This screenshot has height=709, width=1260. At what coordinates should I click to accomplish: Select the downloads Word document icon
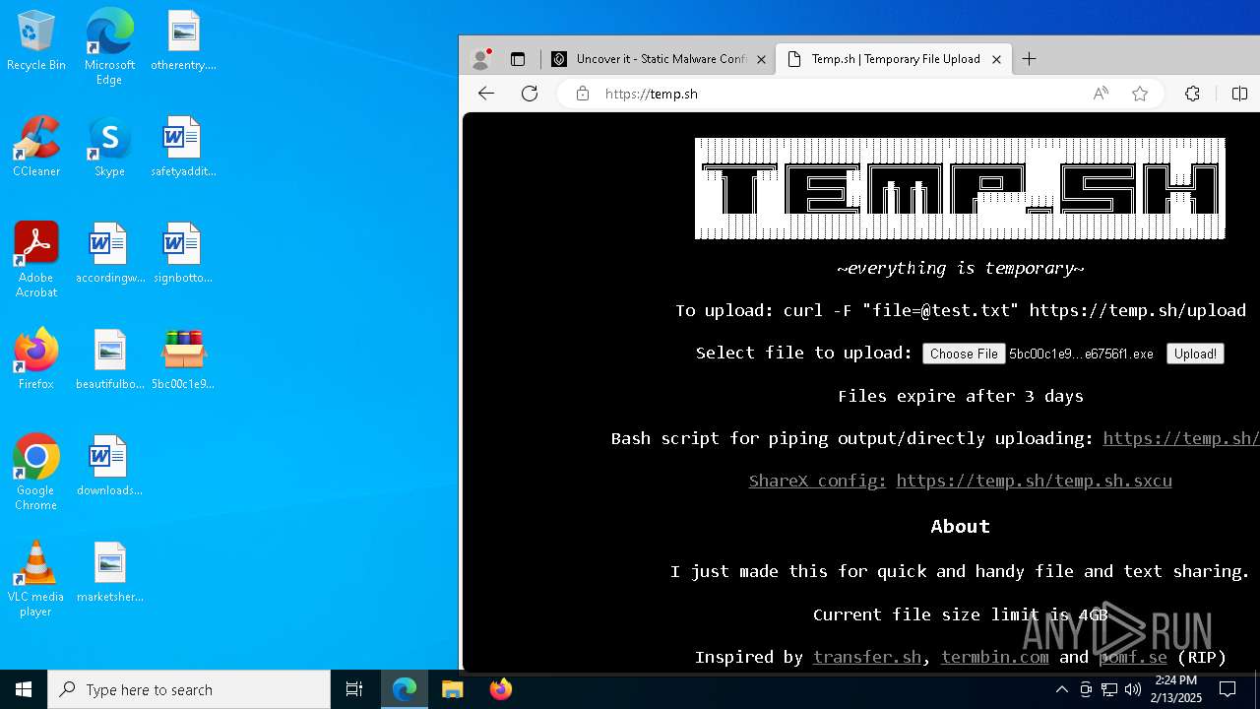click(109, 467)
